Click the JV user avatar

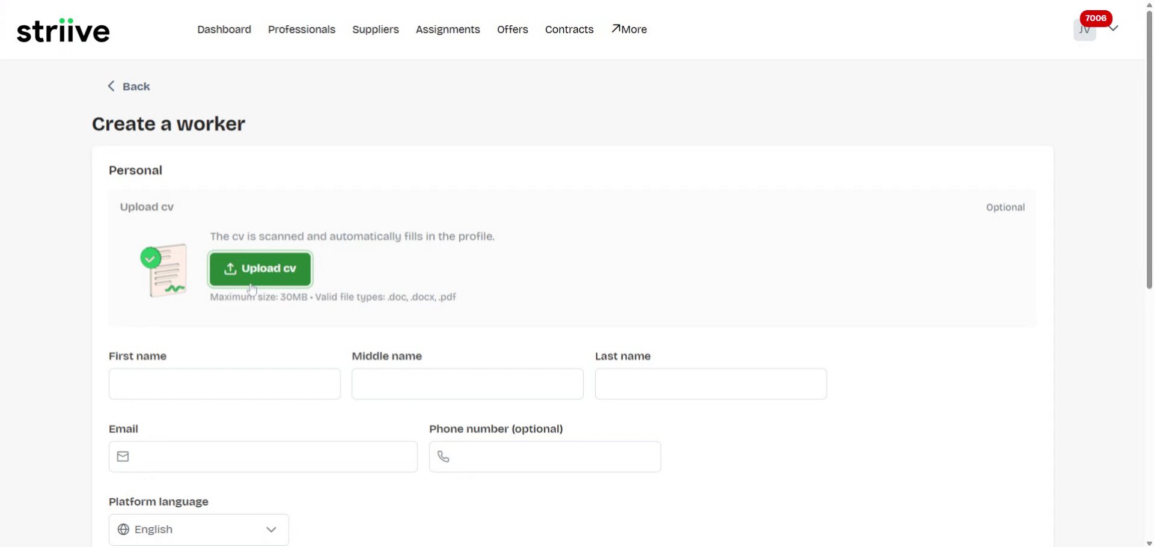tap(1084, 30)
